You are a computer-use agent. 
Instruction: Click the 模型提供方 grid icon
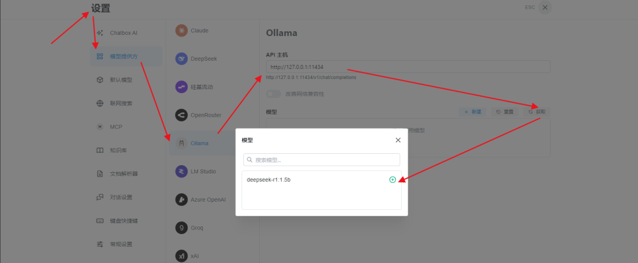(100, 57)
